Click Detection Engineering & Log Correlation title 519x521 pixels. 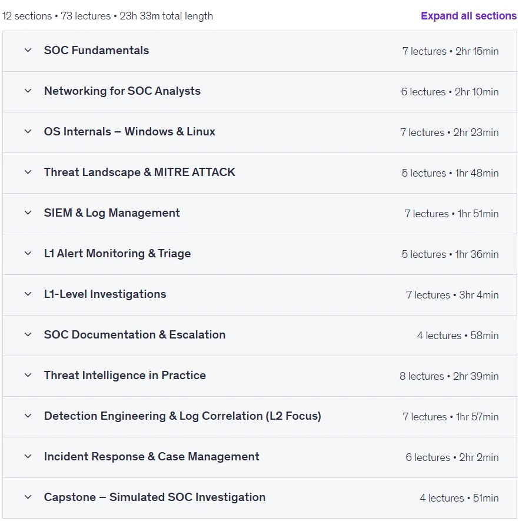point(182,416)
